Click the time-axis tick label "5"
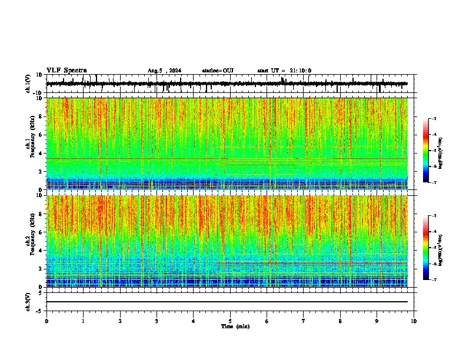This screenshot has height=360, width=466. click(x=230, y=321)
